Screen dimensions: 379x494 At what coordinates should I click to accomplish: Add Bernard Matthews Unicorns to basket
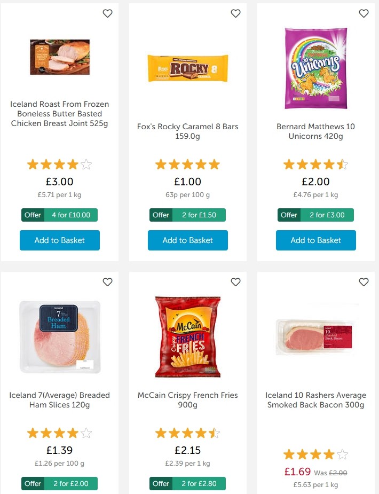click(315, 240)
